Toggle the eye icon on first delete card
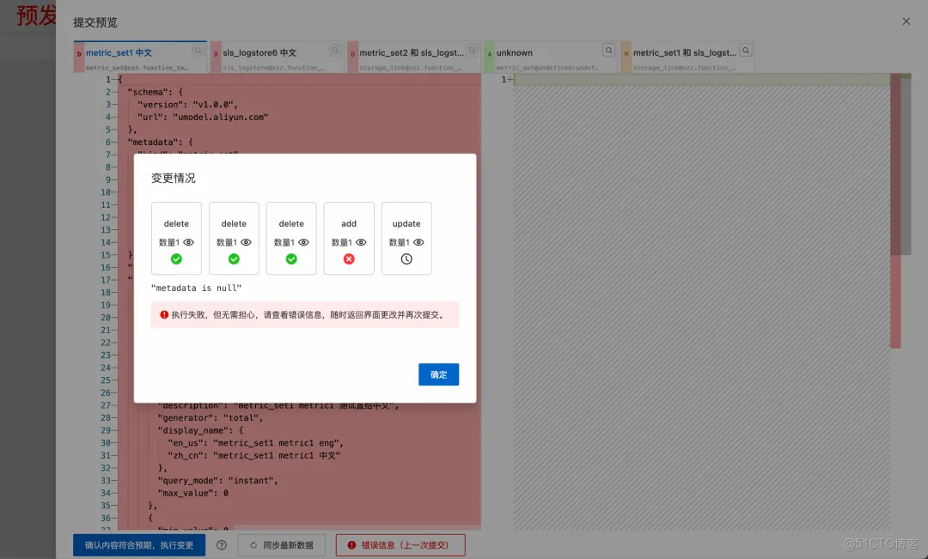 pos(188,241)
